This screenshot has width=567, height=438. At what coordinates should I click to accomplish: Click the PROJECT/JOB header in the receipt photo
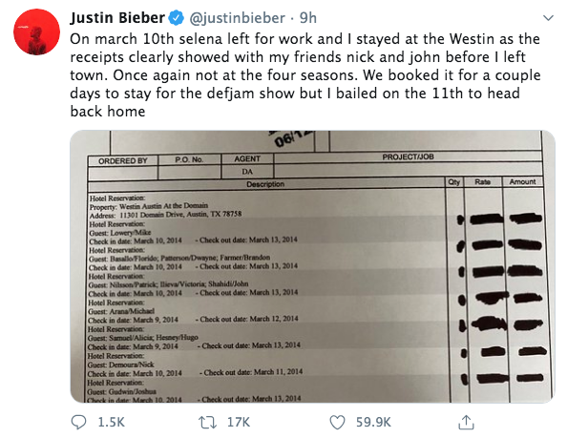coord(408,156)
